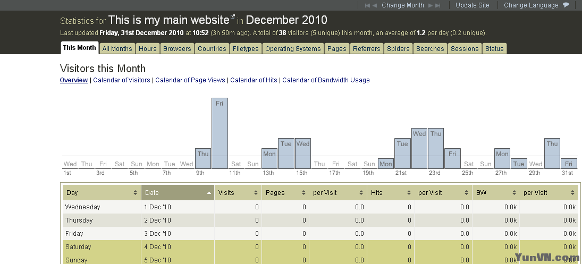The image size is (582, 264).
Task: Click the 'Saturday' row label
Action: (x=78, y=247)
